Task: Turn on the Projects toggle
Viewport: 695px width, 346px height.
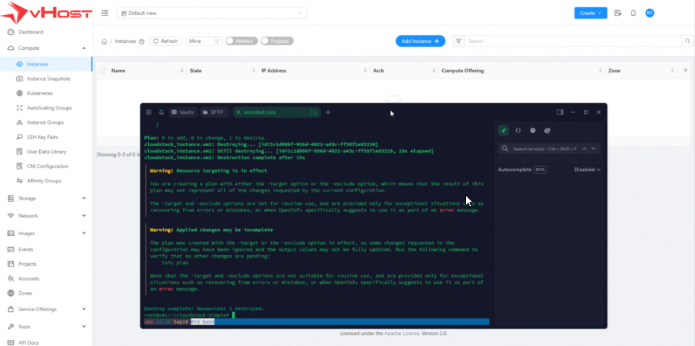Action: pyautogui.click(x=277, y=41)
